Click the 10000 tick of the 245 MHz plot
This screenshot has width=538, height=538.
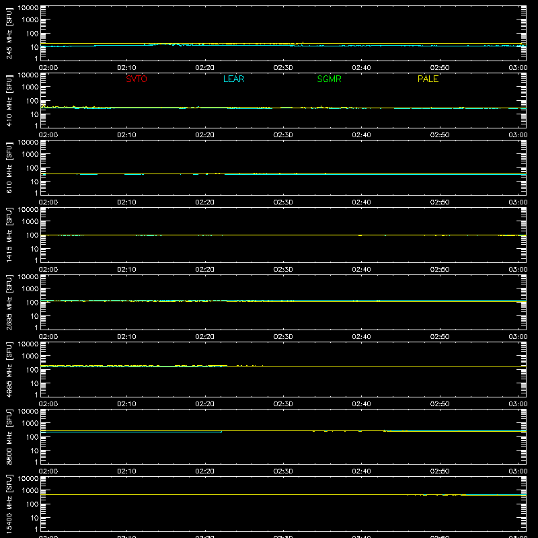[x=28, y=8]
